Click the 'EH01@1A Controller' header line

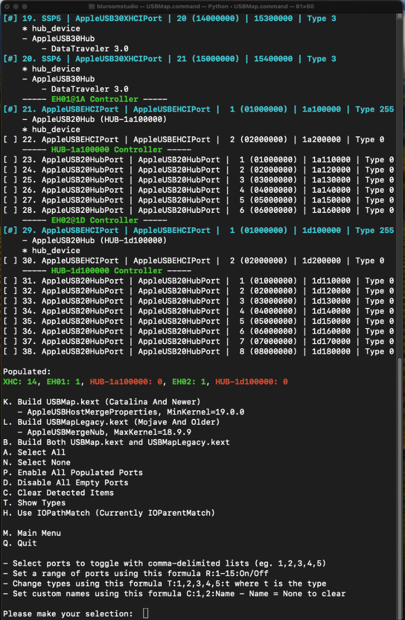pyautogui.click(x=95, y=99)
